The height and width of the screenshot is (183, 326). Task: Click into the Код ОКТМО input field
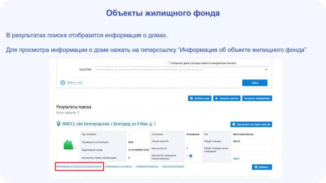[181, 69]
